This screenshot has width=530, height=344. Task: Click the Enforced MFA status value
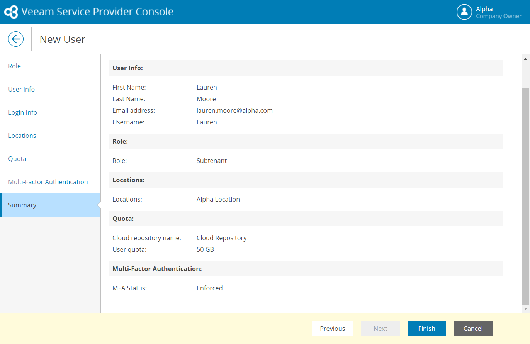210,288
